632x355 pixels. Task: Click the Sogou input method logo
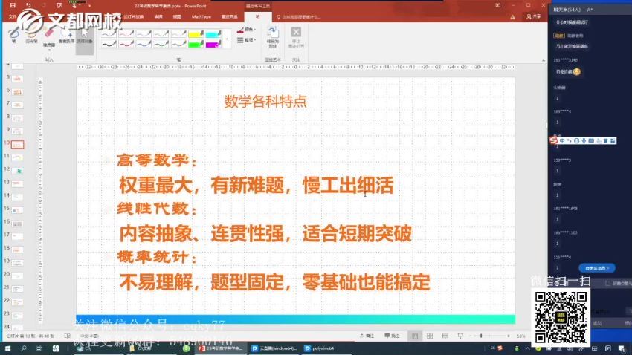(554, 140)
